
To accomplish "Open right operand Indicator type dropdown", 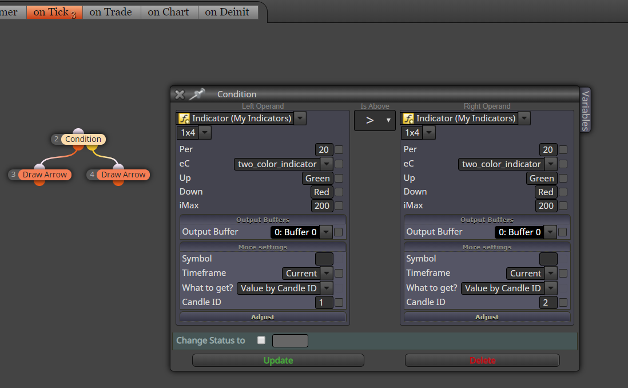I will [524, 118].
